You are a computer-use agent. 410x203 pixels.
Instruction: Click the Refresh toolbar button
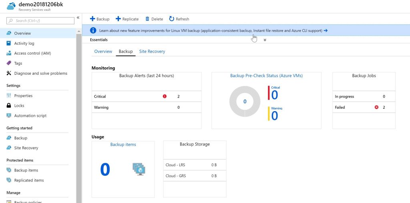[179, 19]
